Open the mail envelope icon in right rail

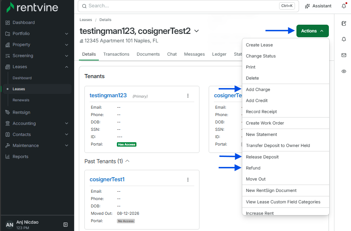click(344, 55)
